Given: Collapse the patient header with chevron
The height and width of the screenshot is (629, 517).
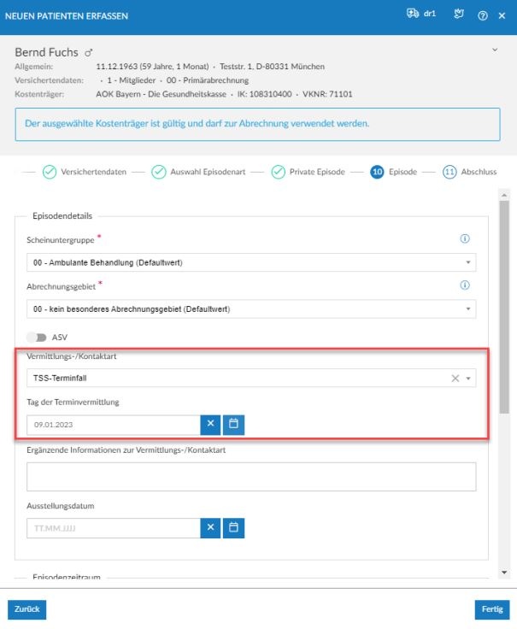Looking at the screenshot, I should click(x=495, y=50).
